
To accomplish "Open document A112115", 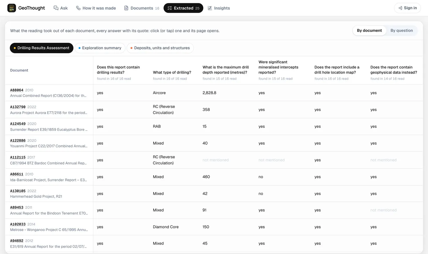I will point(18,157).
